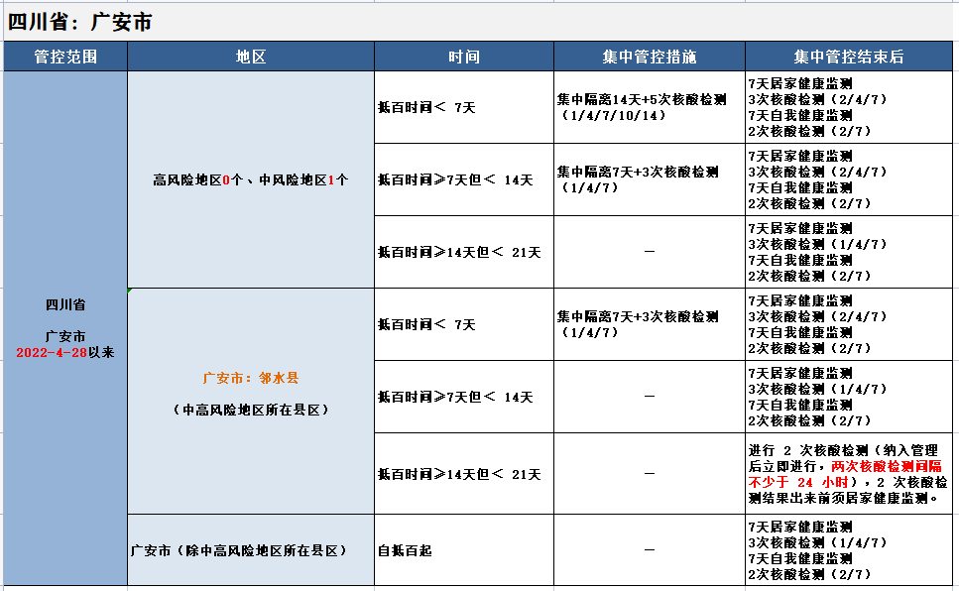Click "抵百时间≥7天但< 14天" in the 邻水县 section

pyautogui.click(x=463, y=397)
